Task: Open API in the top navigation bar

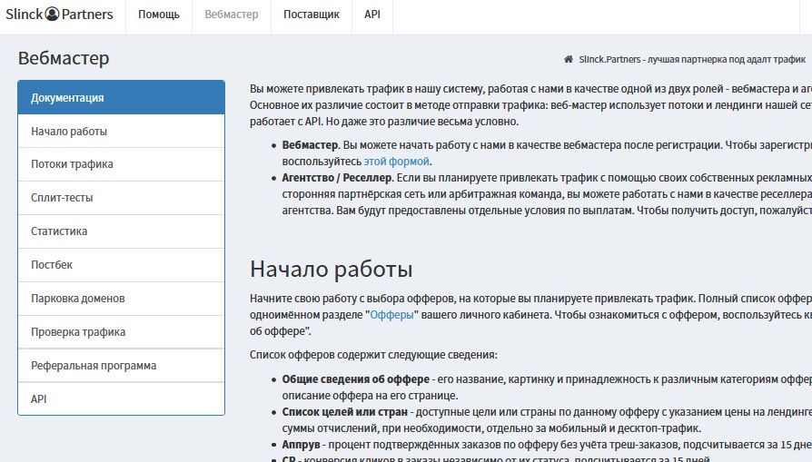Action: [372, 15]
